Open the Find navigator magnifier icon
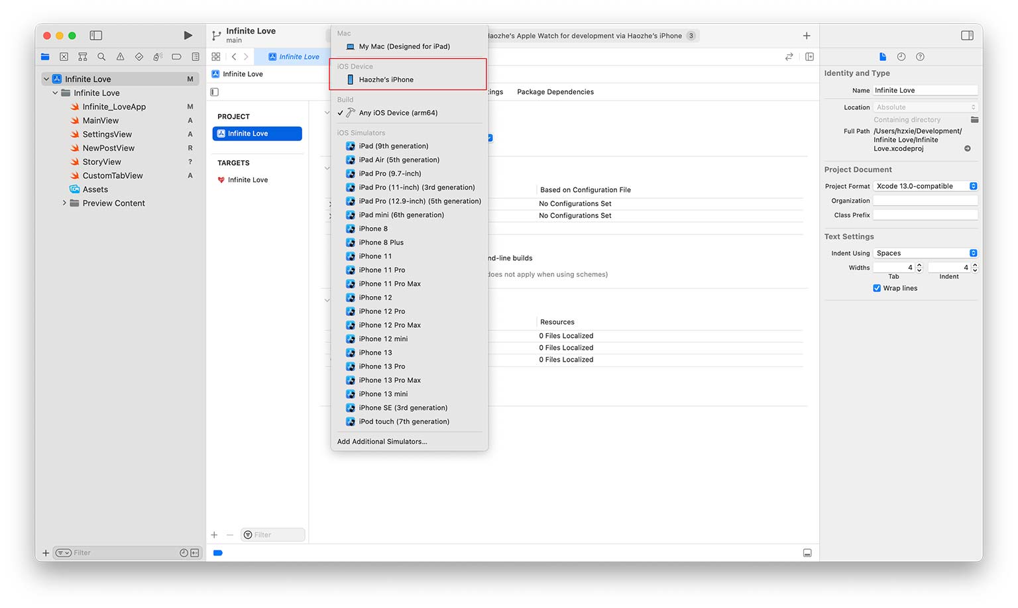 (x=101, y=57)
